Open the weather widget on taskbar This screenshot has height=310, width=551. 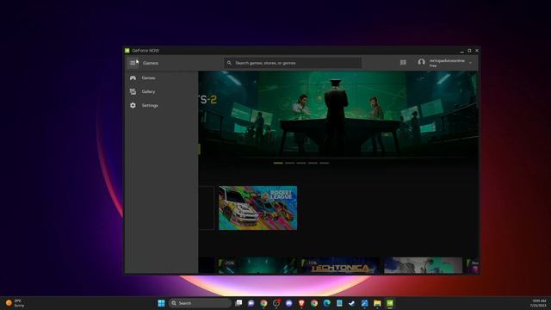pos(15,303)
